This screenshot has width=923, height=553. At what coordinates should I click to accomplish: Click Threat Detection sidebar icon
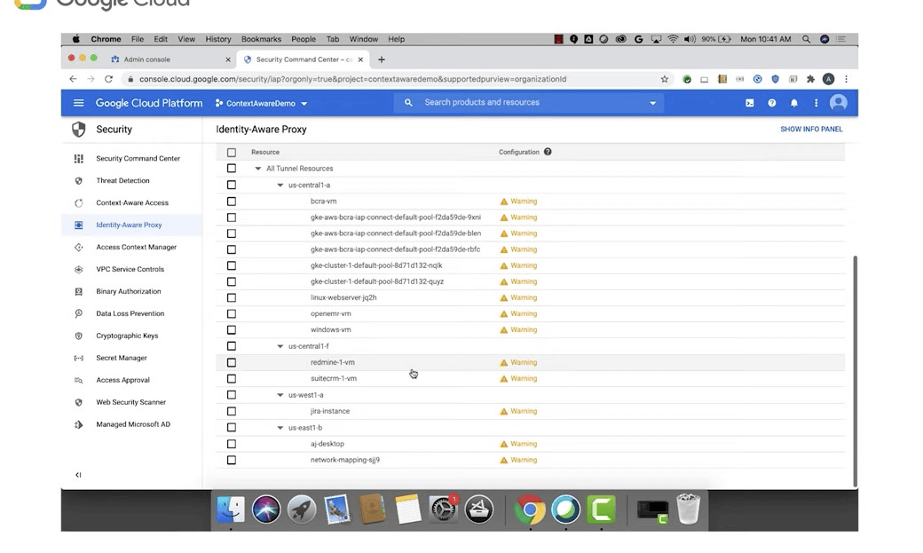pyautogui.click(x=78, y=181)
